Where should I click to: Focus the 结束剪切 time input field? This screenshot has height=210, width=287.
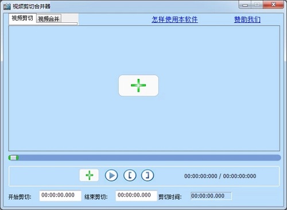[136, 196]
